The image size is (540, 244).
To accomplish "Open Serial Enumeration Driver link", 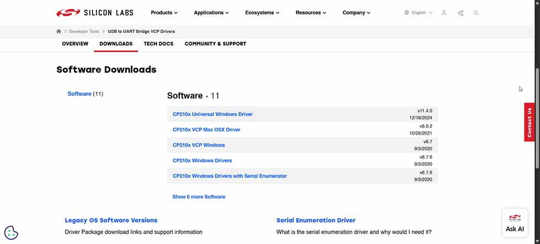I will 316,220.
